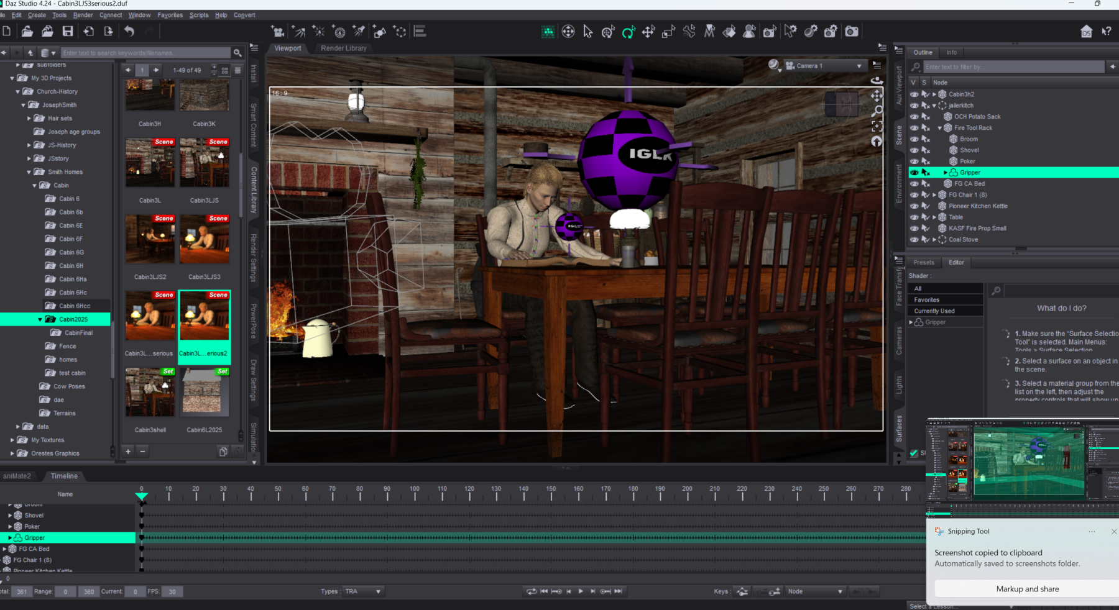
Task: Open the Camera 1 view dropdown
Action: coord(824,66)
